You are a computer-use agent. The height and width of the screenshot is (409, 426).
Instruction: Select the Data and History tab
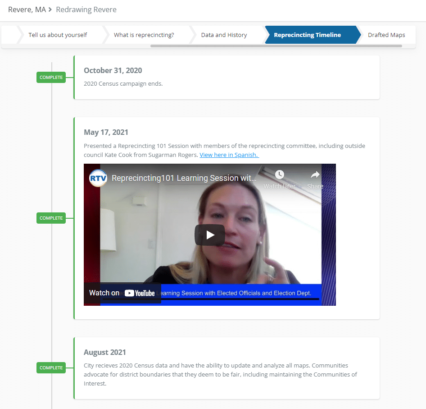click(224, 35)
